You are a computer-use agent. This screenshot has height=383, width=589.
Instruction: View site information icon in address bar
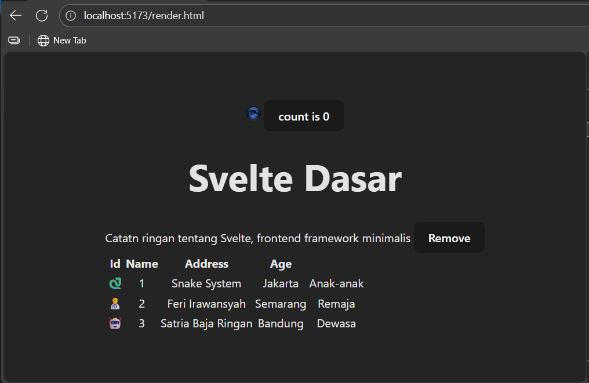pos(71,16)
